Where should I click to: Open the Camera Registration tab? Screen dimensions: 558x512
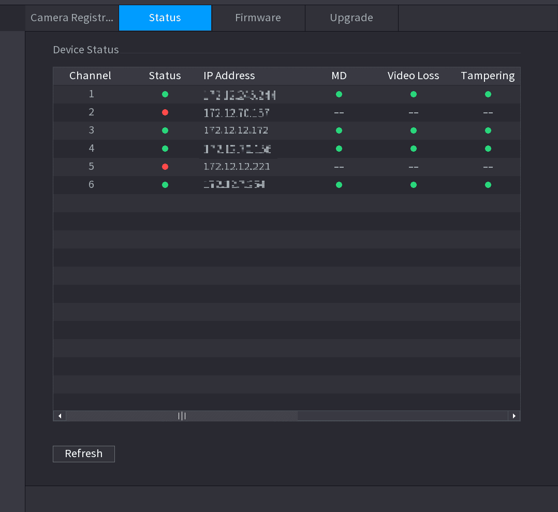click(72, 18)
